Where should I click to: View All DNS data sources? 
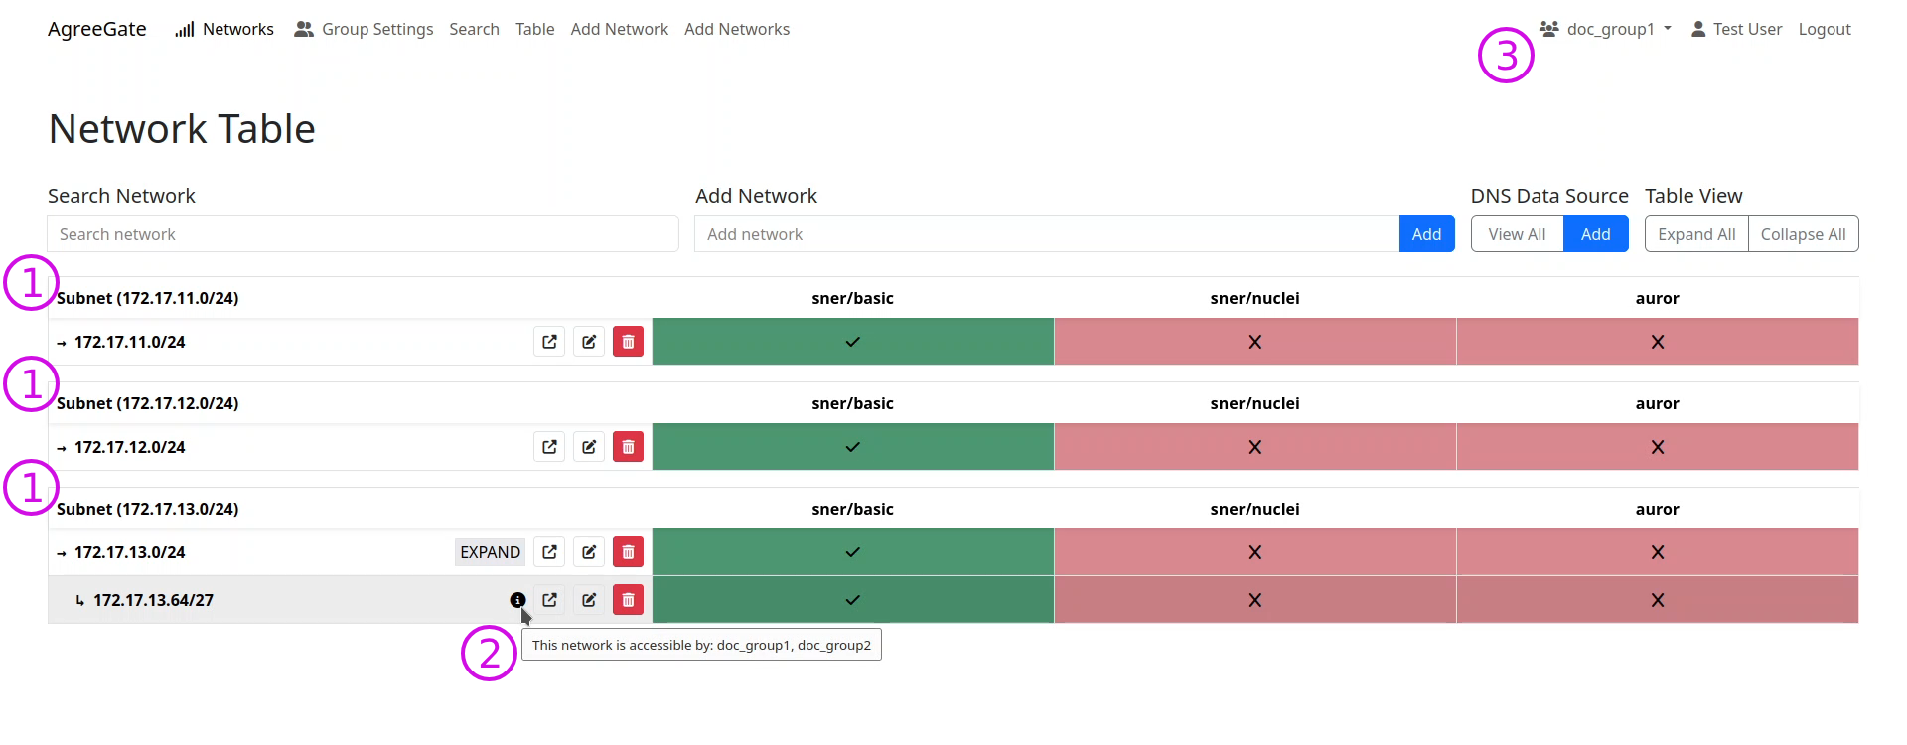[x=1517, y=234]
